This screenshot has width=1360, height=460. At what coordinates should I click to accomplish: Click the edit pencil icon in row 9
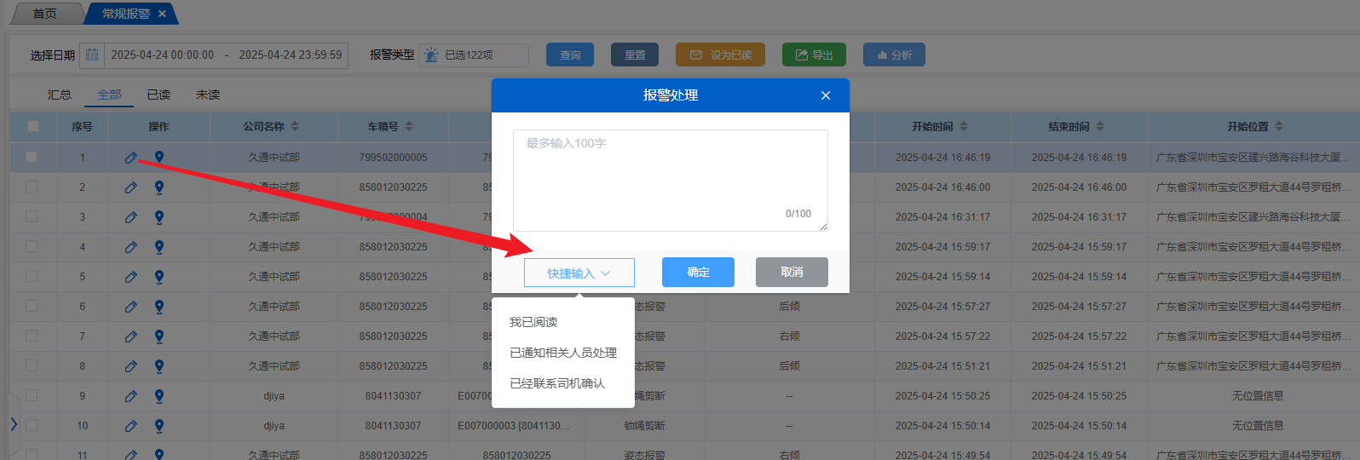pos(130,396)
